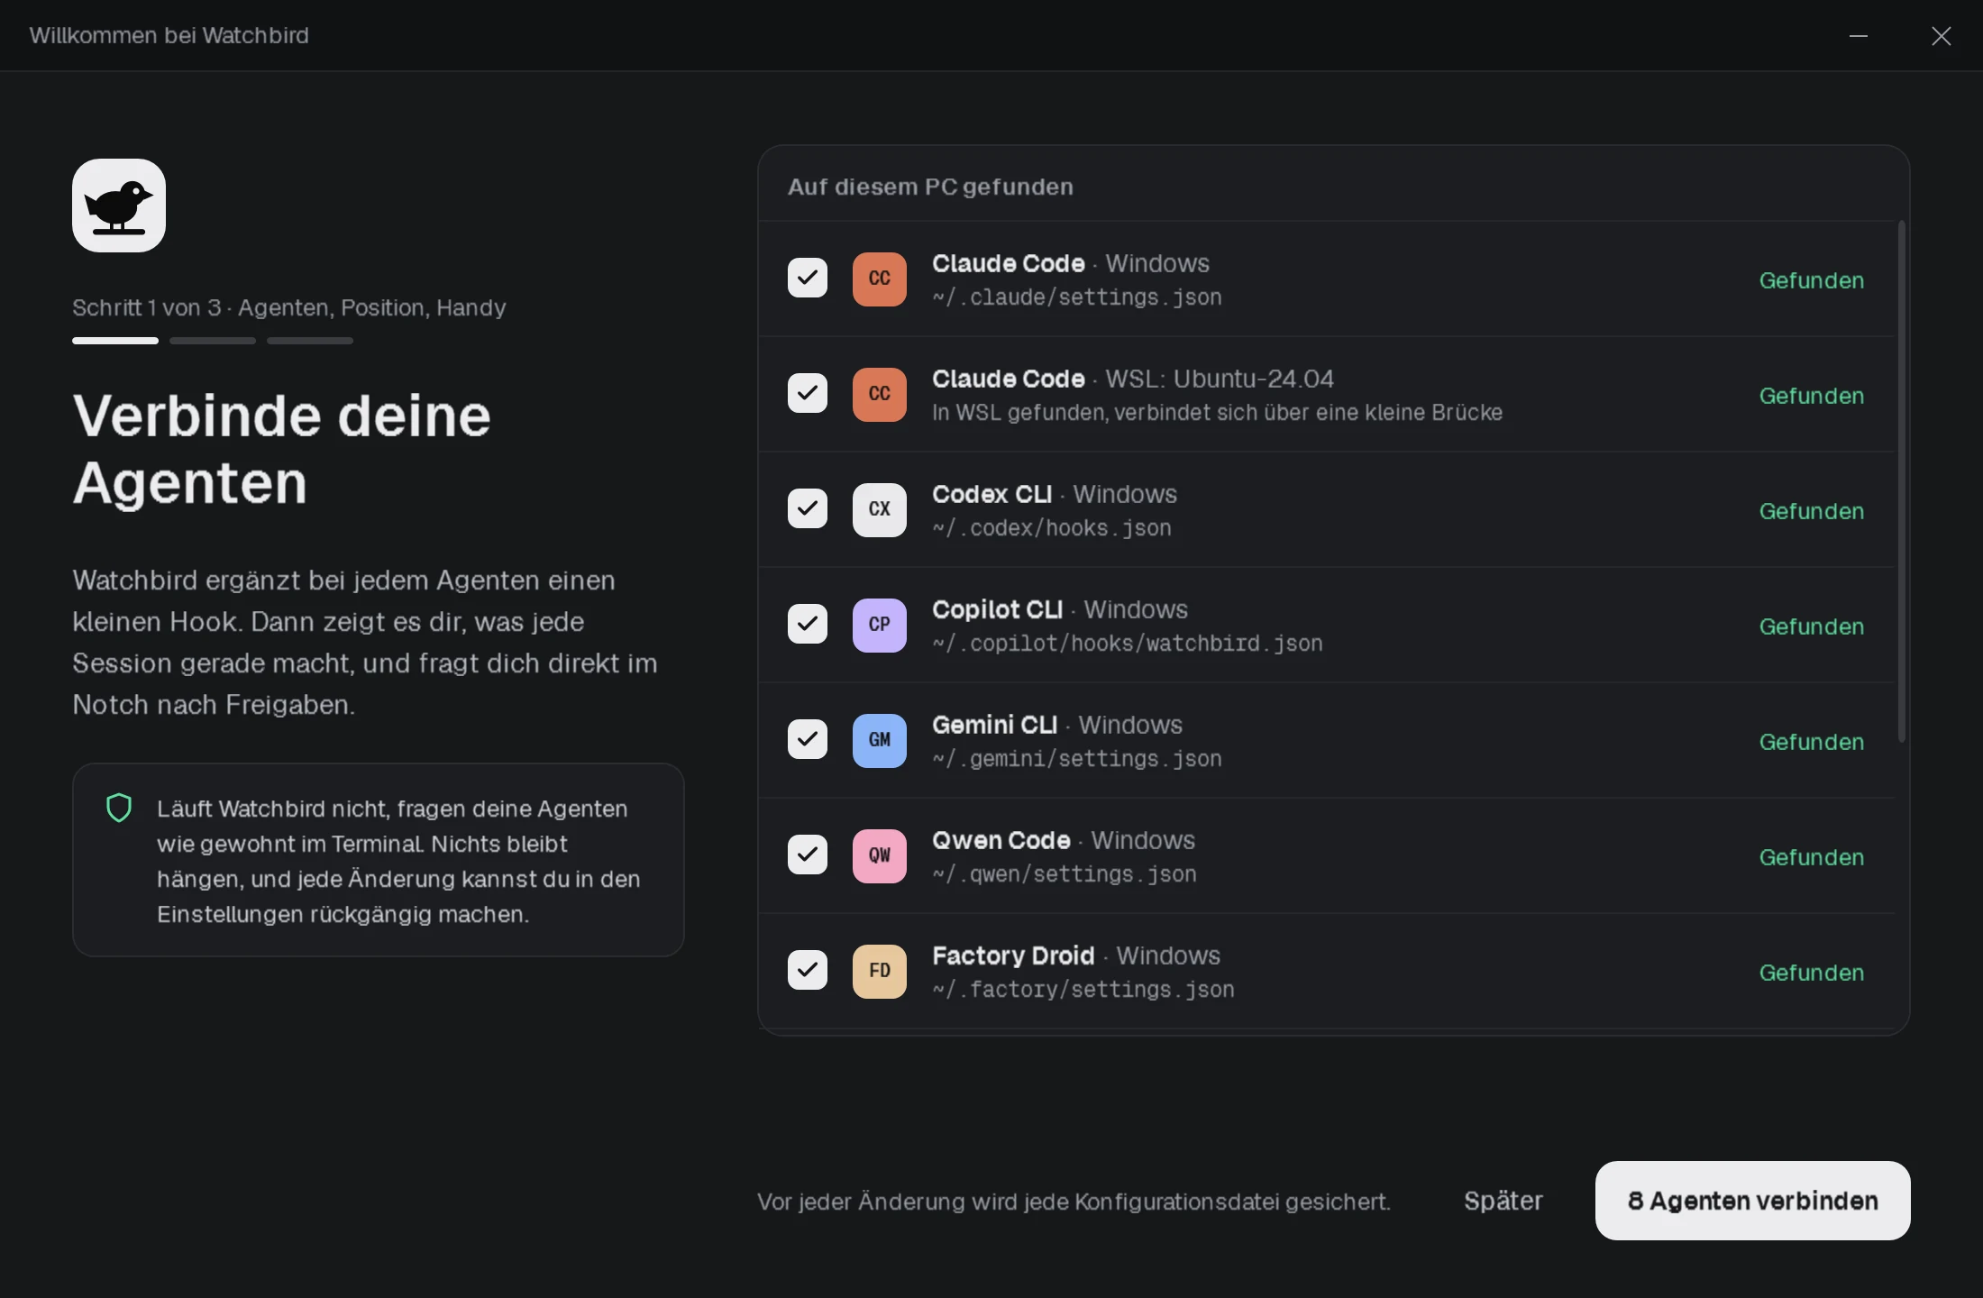Click the "Verbinde deine Agenten" heading
This screenshot has height=1298, width=1983.
[x=282, y=449]
